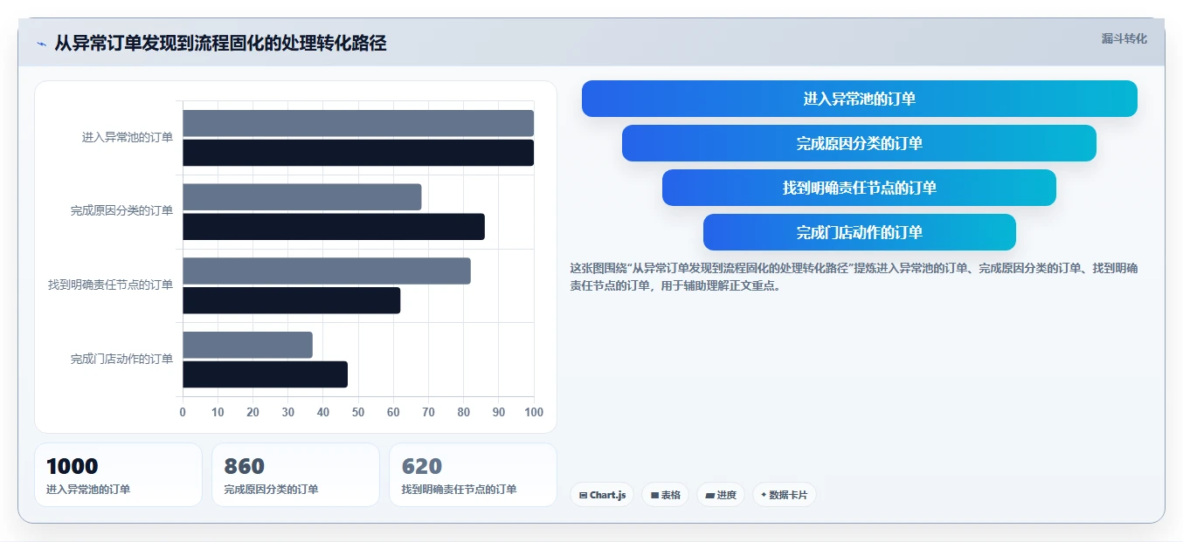The width and height of the screenshot is (1183, 542).
Task: Click the 1000 stat card value
Action: pyautogui.click(x=72, y=466)
